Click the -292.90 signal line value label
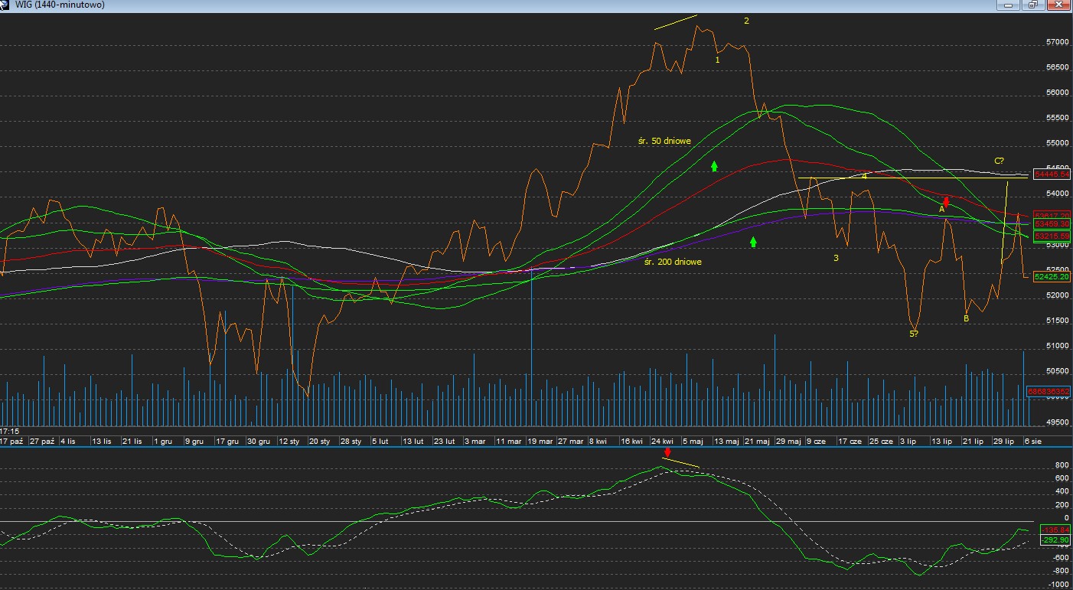 click(1055, 540)
